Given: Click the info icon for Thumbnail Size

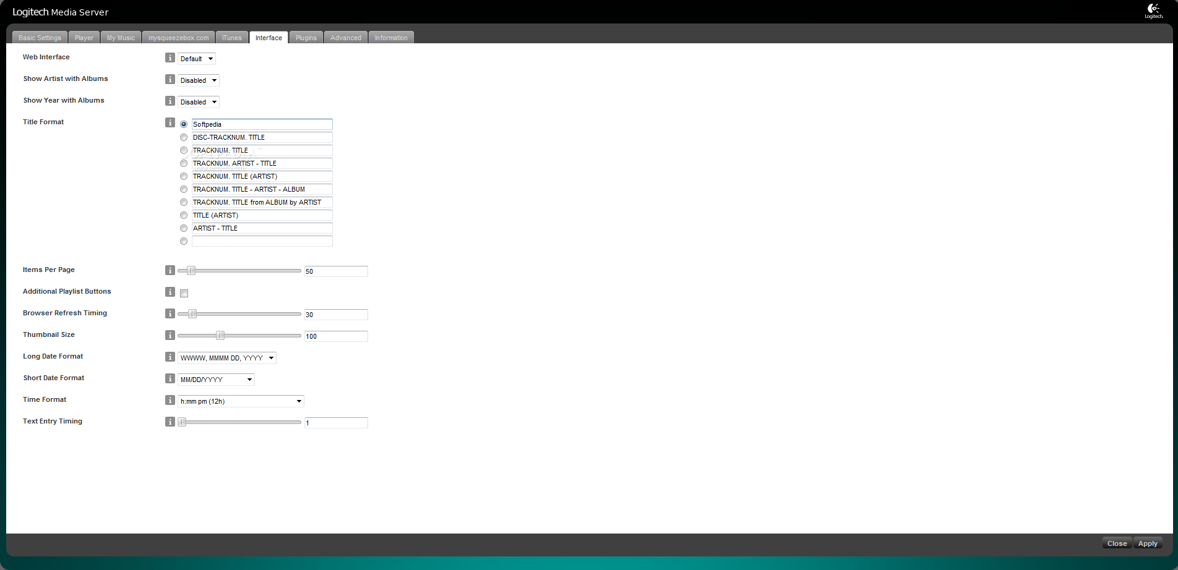Looking at the screenshot, I should pyautogui.click(x=170, y=335).
